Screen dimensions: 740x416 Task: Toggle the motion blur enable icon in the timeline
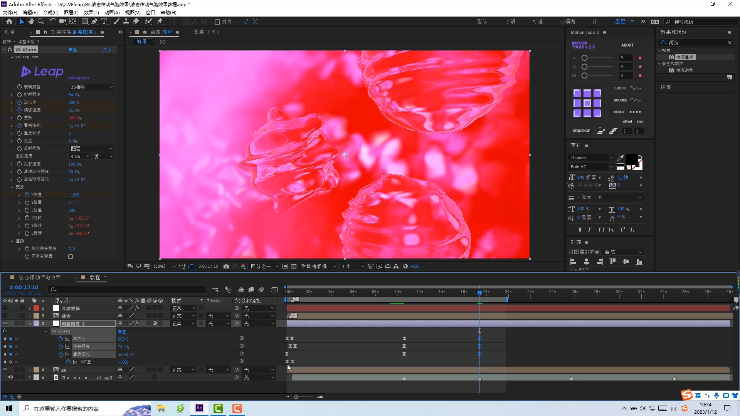point(261,290)
